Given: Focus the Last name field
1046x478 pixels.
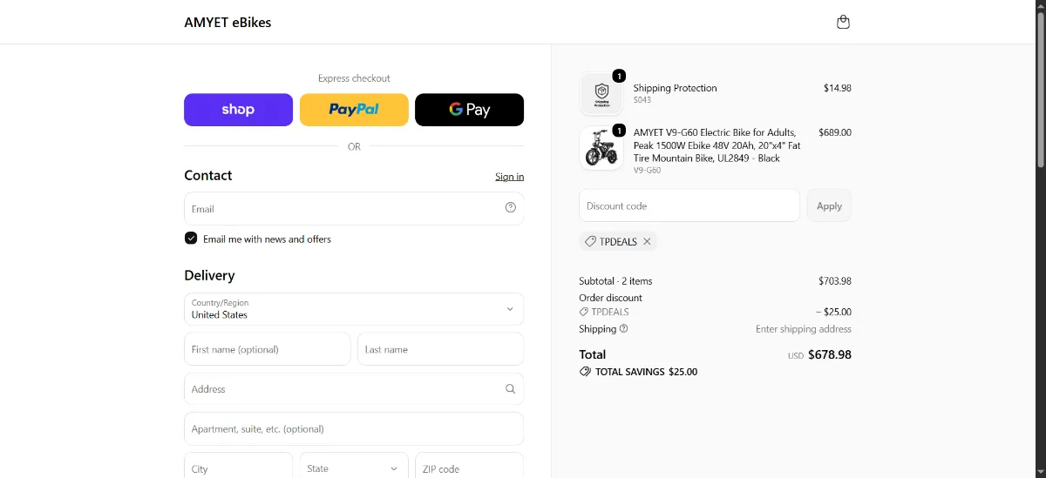Looking at the screenshot, I should pos(440,349).
